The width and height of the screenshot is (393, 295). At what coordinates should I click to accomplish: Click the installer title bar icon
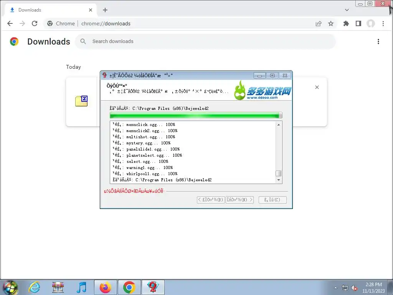[104, 75]
